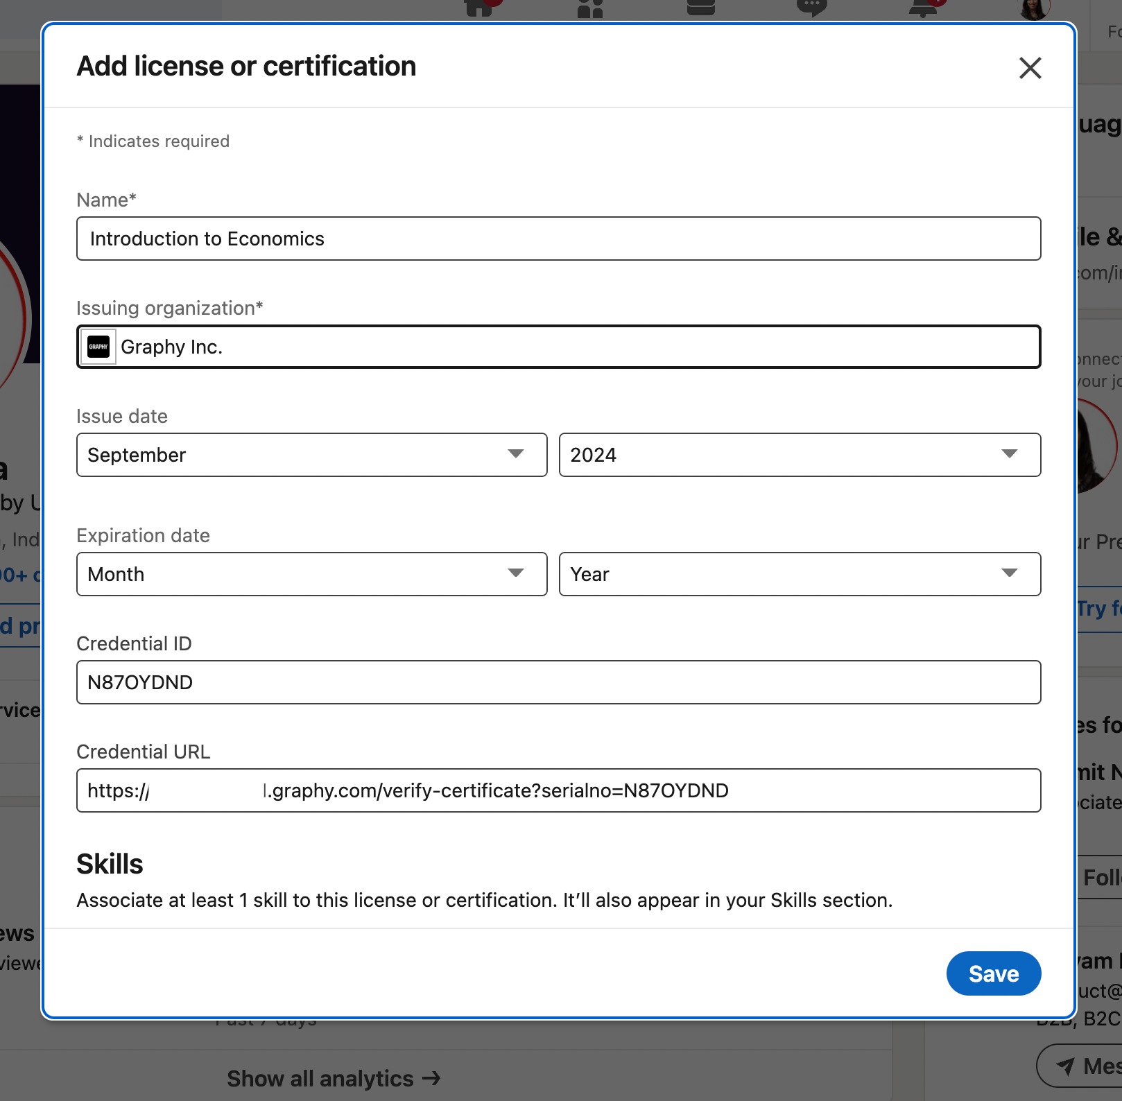The image size is (1122, 1101).
Task: Open the Home icon in top navigation
Action: pyautogui.click(x=478, y=8)
